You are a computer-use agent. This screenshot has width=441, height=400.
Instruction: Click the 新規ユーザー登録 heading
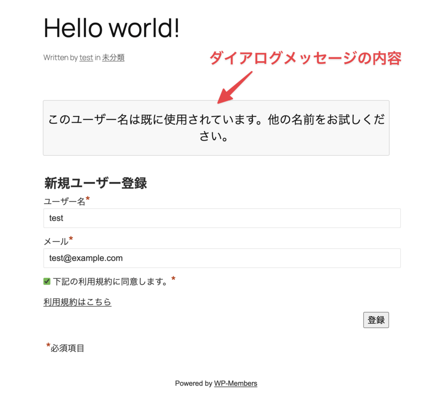[x=95, y=183]
